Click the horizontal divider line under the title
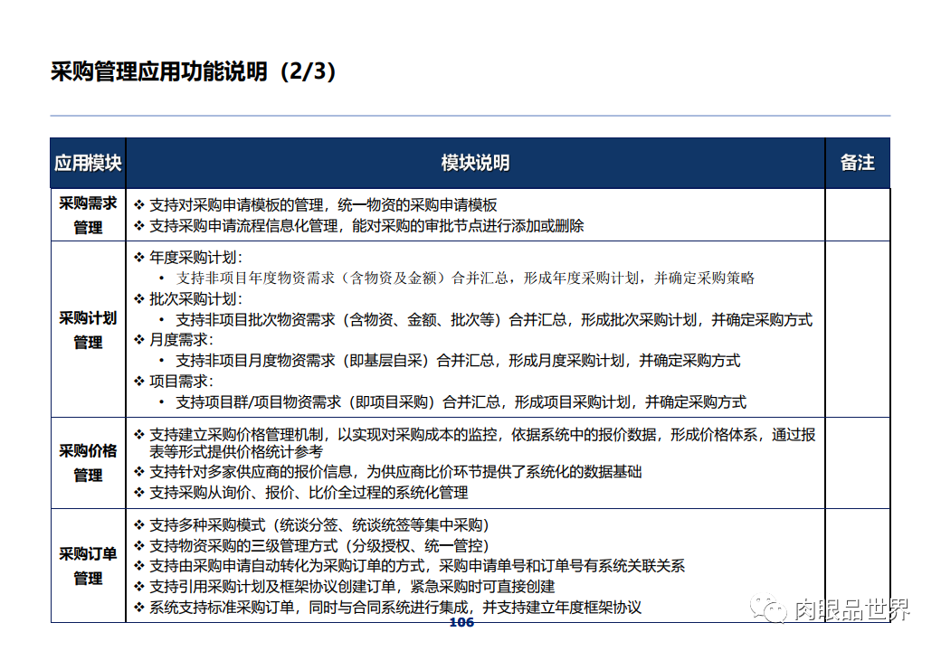The image size is (941, 651). click(x=470, y=116)
